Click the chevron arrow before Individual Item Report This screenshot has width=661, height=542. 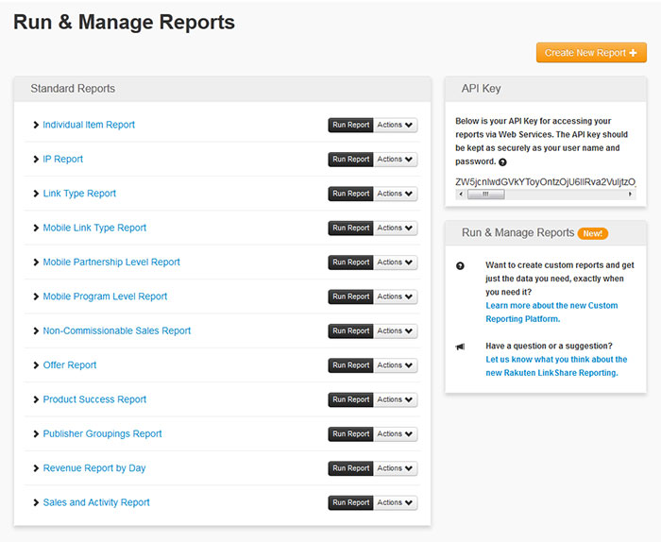pyautogui.click(x=36, y=125)
